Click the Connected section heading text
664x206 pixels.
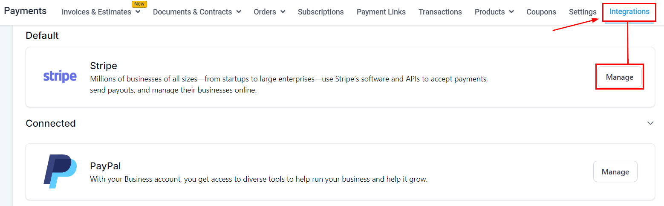pyautogui.click(x=51, y=123)
